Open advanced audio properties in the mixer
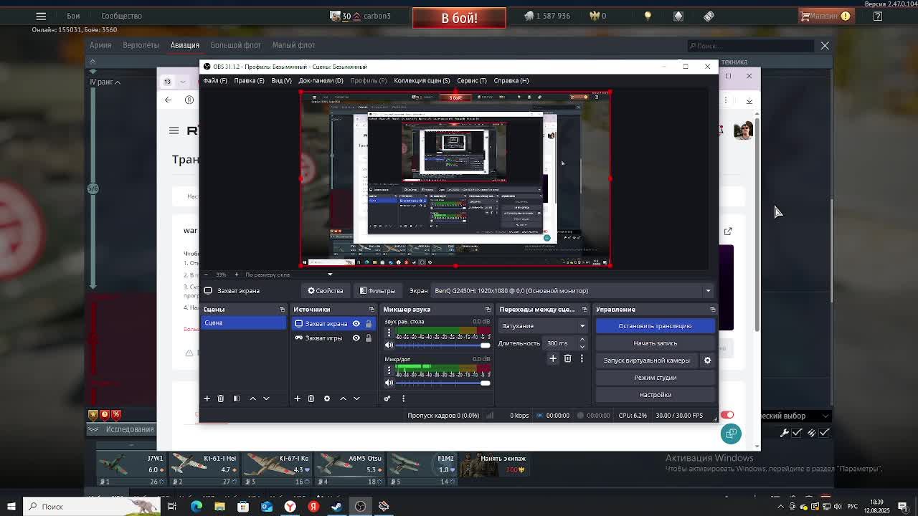 pos(387,398)
